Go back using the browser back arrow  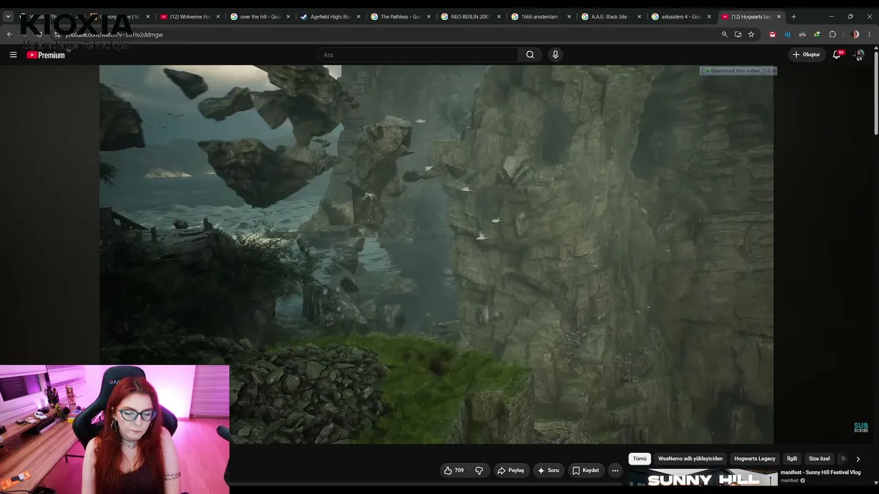(x=10, y=34)
